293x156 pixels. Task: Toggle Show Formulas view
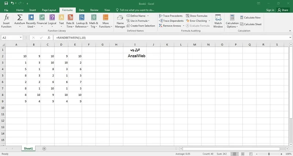pos(197,16)
